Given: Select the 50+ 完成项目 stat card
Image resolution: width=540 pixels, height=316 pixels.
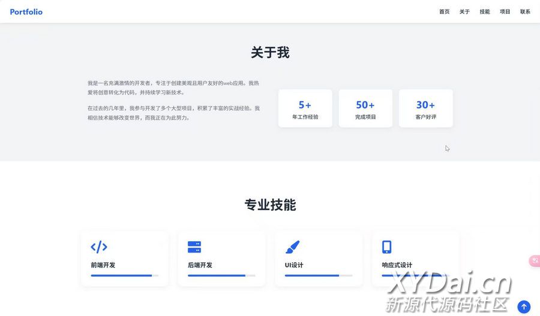Looking at the screenshot, I should point(365,108).
